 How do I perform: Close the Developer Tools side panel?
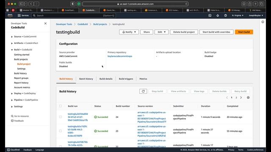pos(45,24)
